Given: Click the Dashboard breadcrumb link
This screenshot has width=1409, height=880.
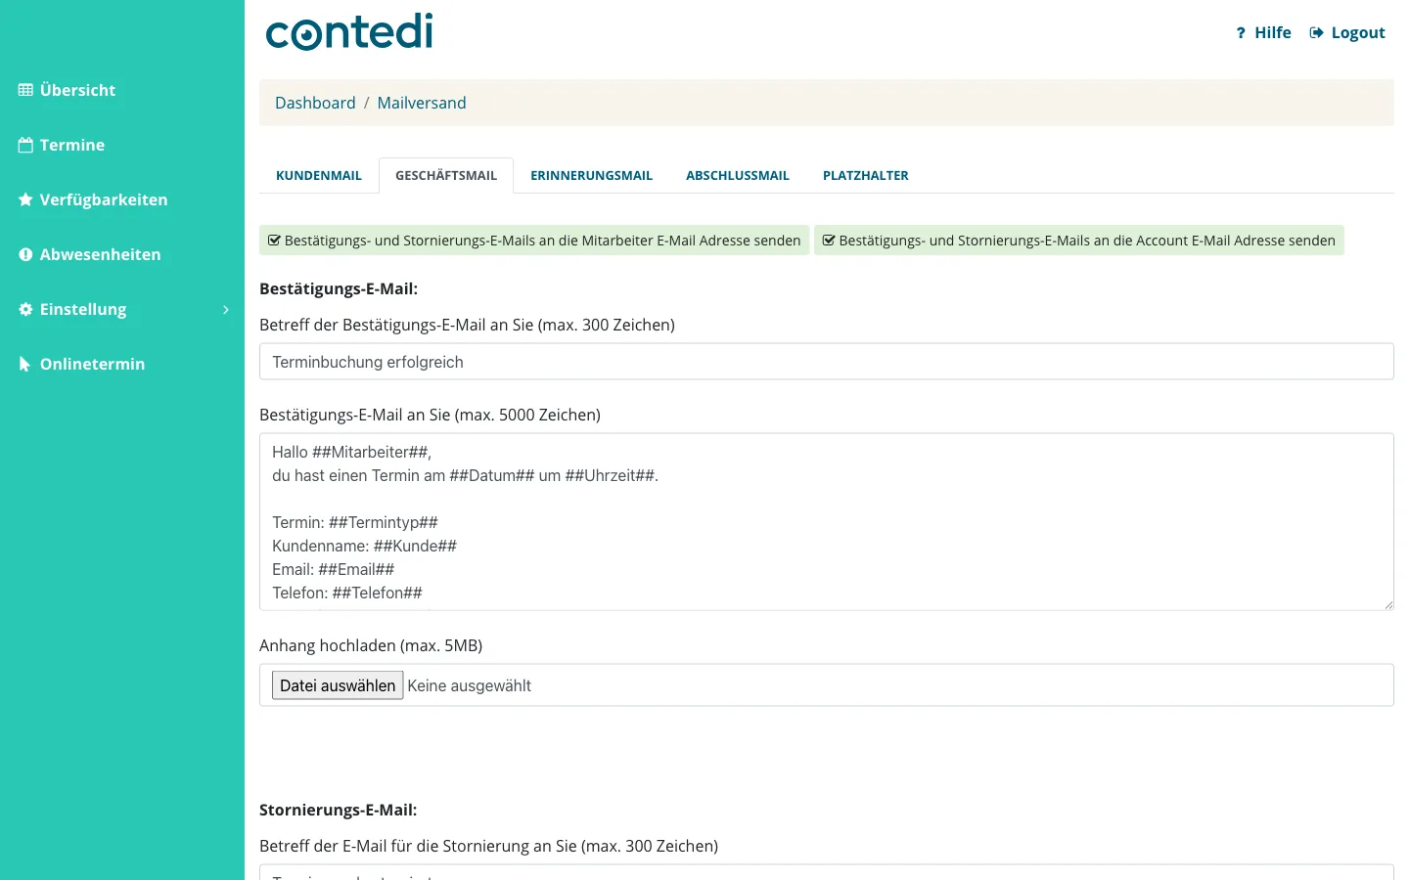Looking at the screenshot, I should tap(315, 103).
